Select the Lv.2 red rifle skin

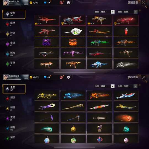47,20
